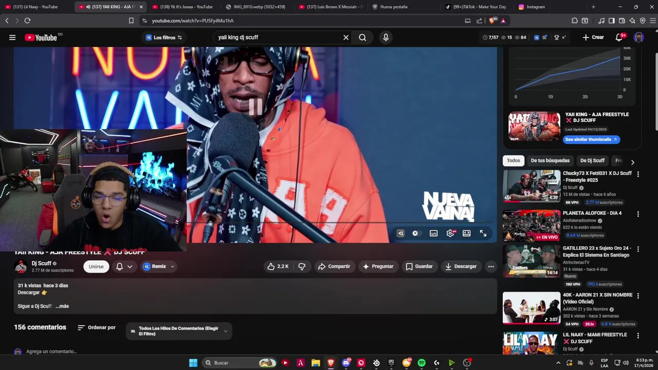Open the Los filtros vidIQ dropdown
The width and height of the screenshot is (658, 370).
pyautogui.click(x=163, y=38)
